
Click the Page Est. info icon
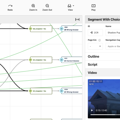(x=100, y=40)
